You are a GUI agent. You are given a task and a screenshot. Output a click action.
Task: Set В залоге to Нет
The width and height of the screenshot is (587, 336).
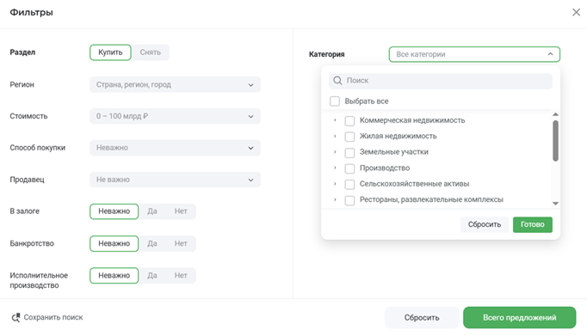click(181, 211)
